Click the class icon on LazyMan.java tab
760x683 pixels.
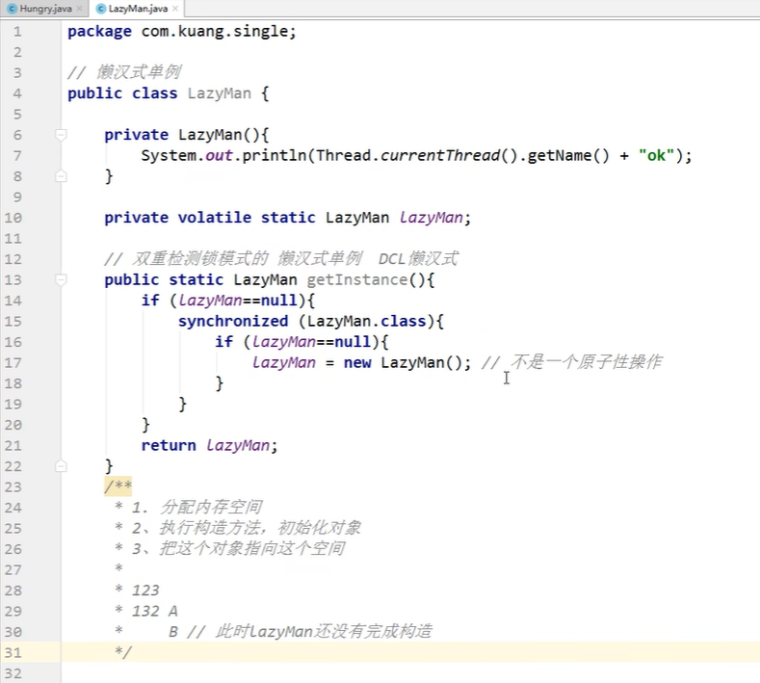click(101, 9)
